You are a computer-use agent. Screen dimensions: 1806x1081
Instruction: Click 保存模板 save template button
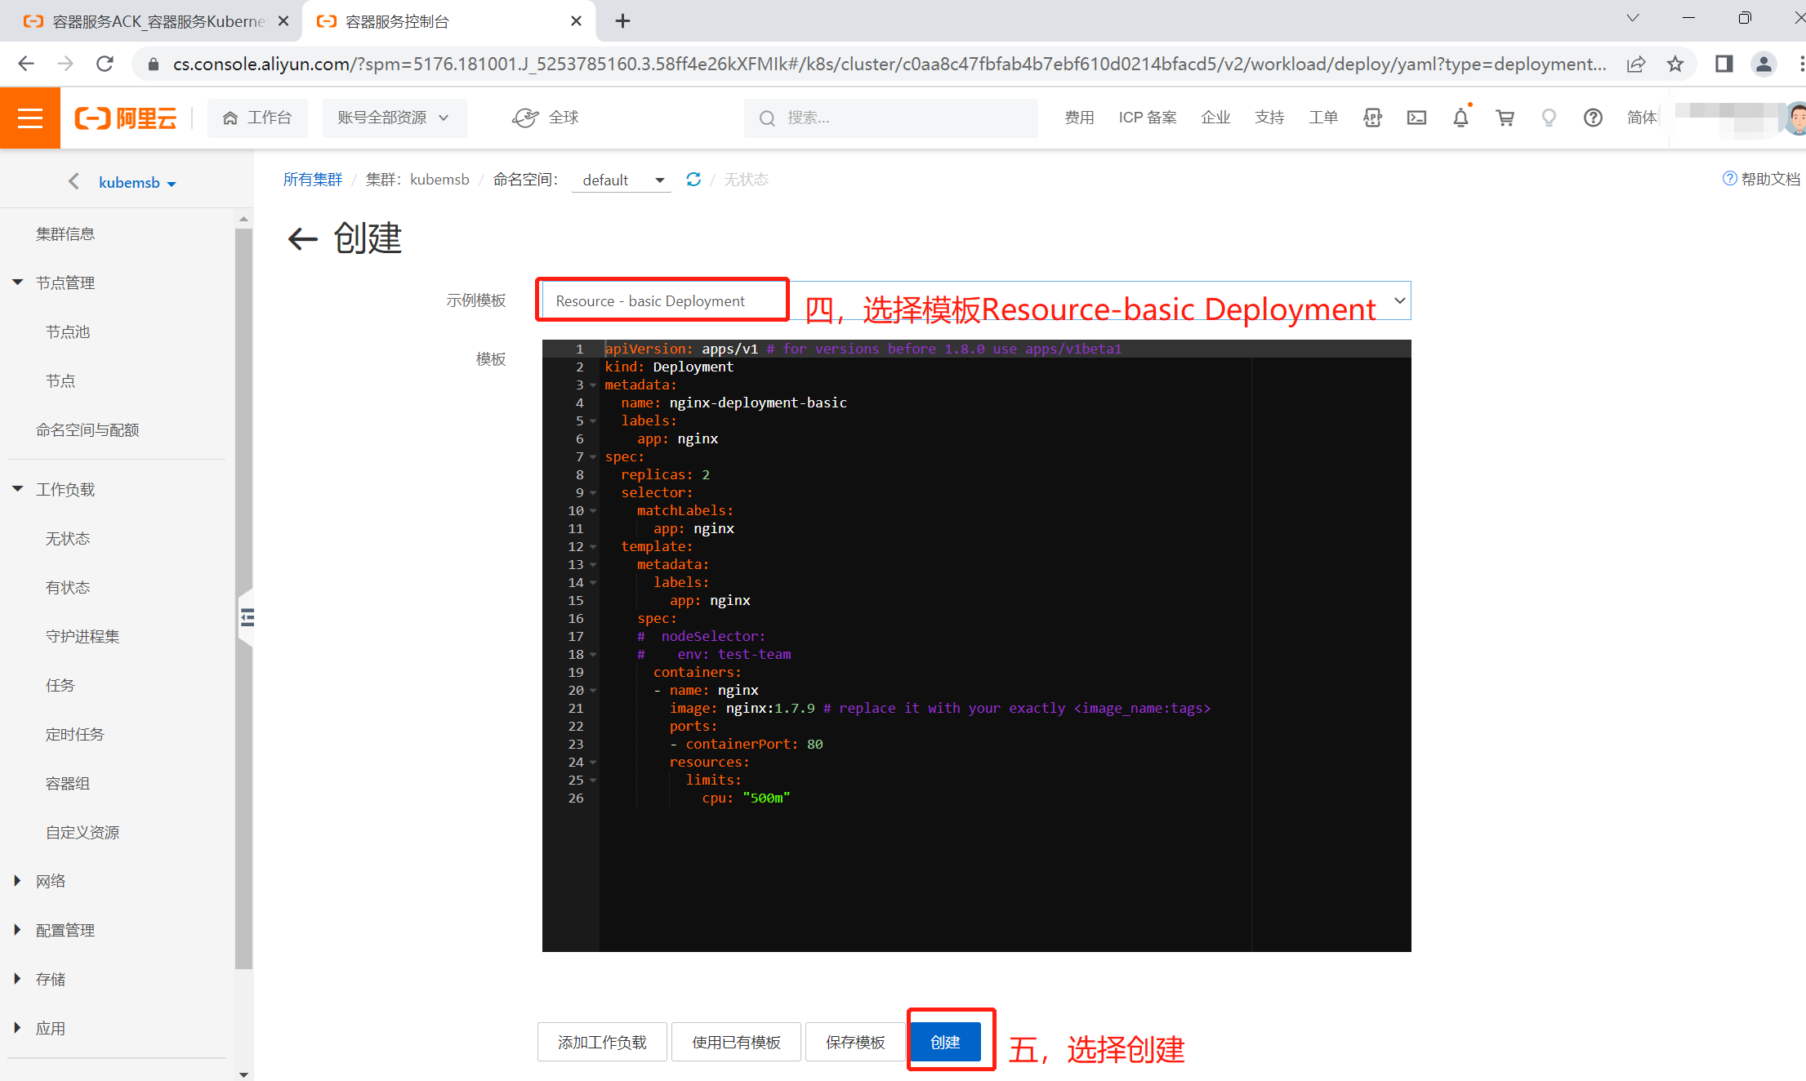pos(849,1041)
